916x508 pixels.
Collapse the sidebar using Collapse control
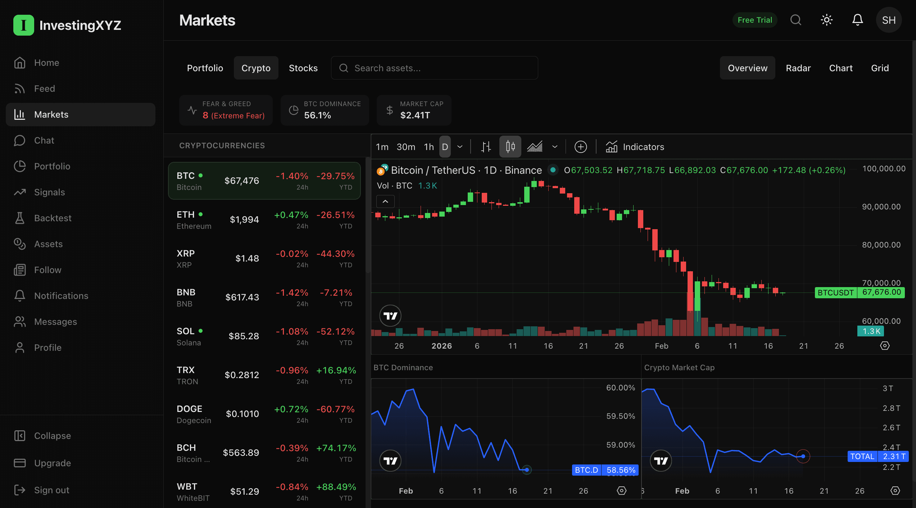point(53,436)
